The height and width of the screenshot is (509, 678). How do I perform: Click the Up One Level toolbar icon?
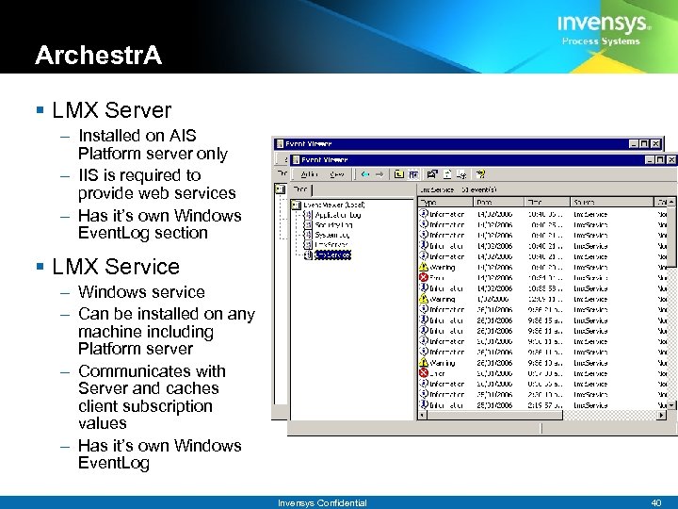[x=398, y=174]
